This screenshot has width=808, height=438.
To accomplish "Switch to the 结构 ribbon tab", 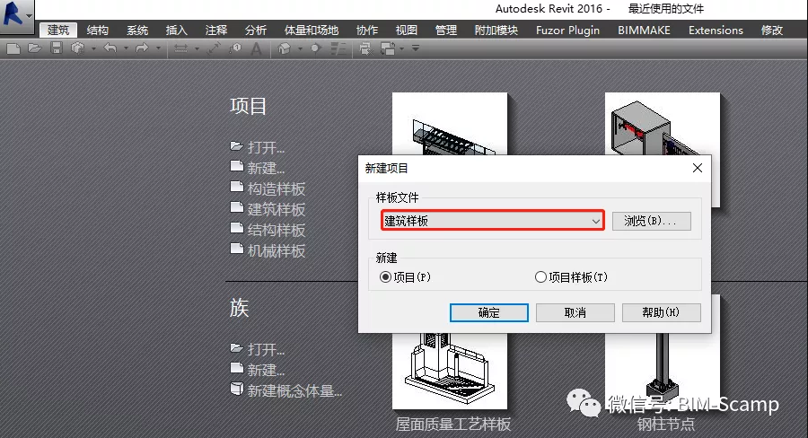I will coord(98,30).
